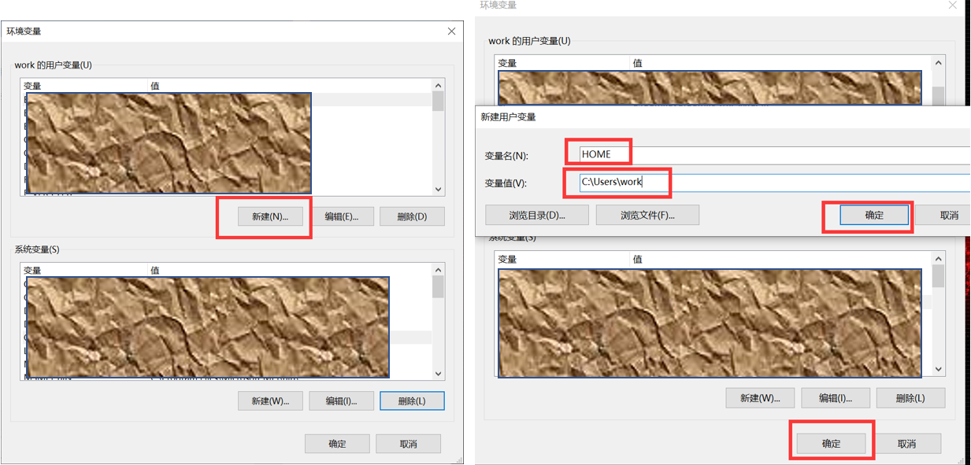Click bottom 取消 in the left 环境变量 window
This screenshot has width=971, height=465.
pyautogui.click(x=408, y=444)
